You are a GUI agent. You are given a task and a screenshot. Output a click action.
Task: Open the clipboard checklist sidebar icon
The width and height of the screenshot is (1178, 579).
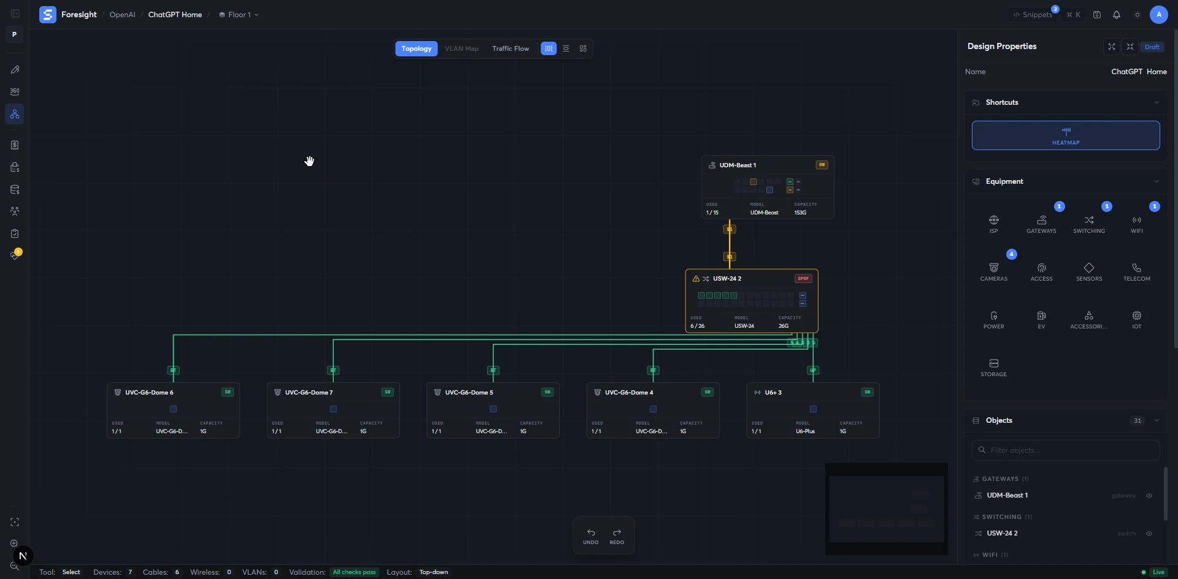click(15, 233)
